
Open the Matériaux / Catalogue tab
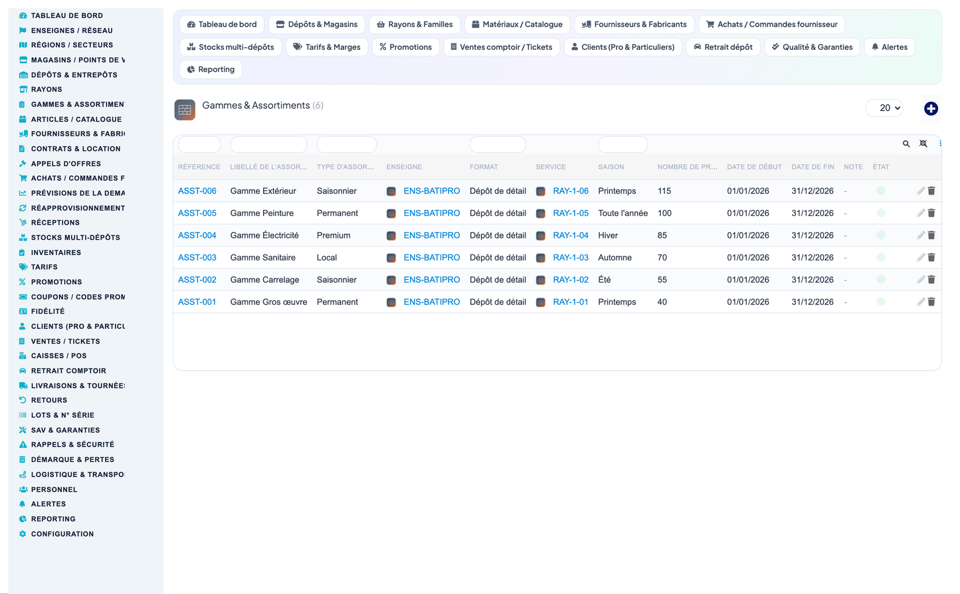[518, 25]
